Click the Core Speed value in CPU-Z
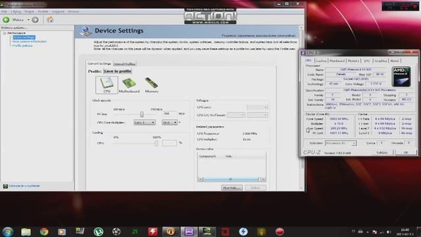 pos(339,118)
